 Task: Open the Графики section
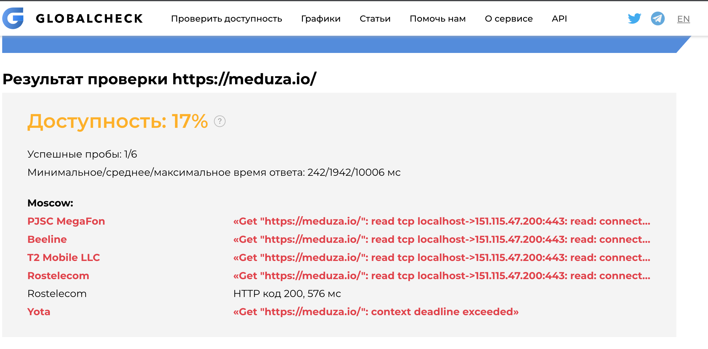320,18
